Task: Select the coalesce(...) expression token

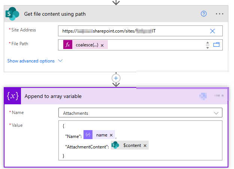Action: pyautogui.click(x=88, y=45)
